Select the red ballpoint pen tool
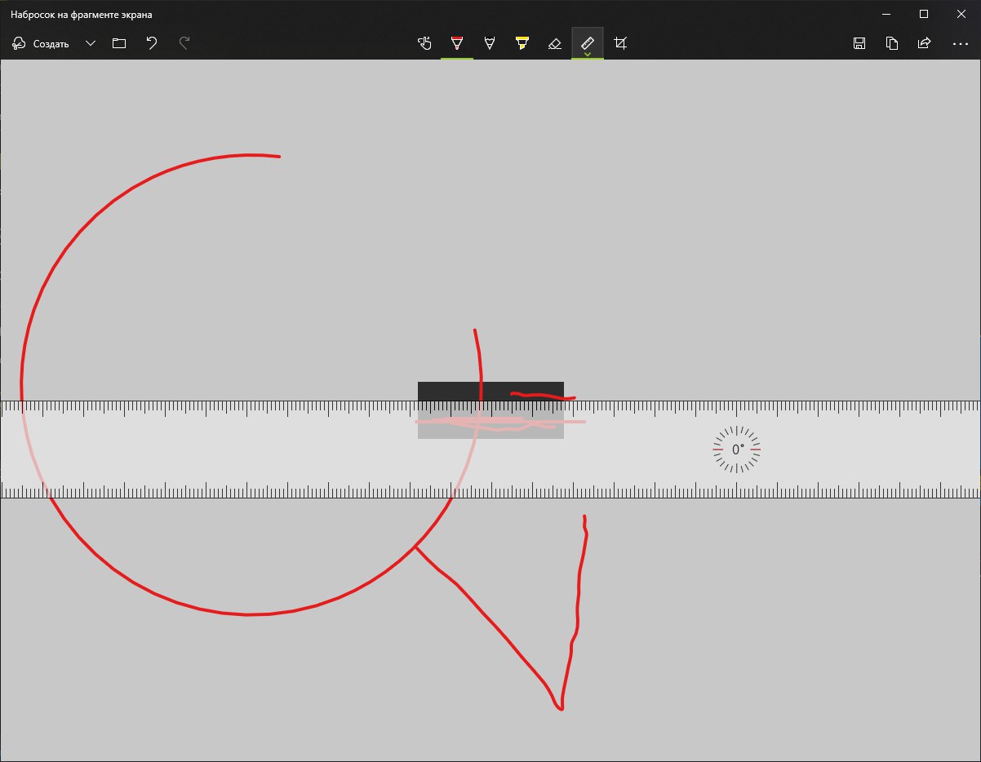Viewport: 981px width, 762px height. (x=457, y=43)
